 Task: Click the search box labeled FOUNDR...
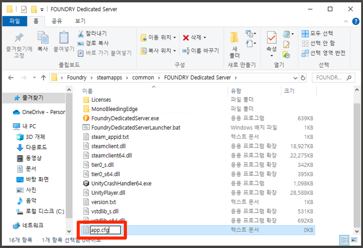334,78
